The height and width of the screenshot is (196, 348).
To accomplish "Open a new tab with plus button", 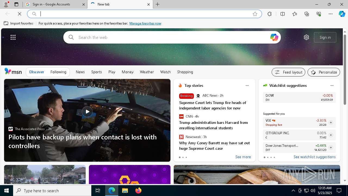I will 158,4.
